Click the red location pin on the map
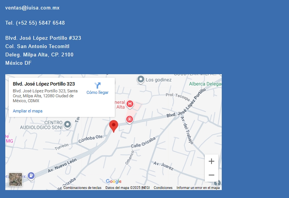This screenshot has width=289, height=198. click(113, 126)
